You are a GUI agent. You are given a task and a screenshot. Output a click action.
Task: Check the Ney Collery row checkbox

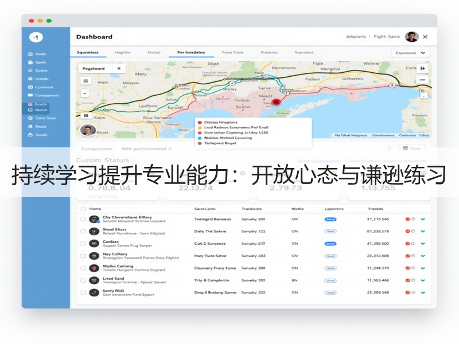click(83, 256)
